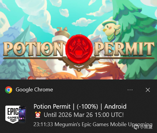Dismiss the notification with the X

point(148,90)
